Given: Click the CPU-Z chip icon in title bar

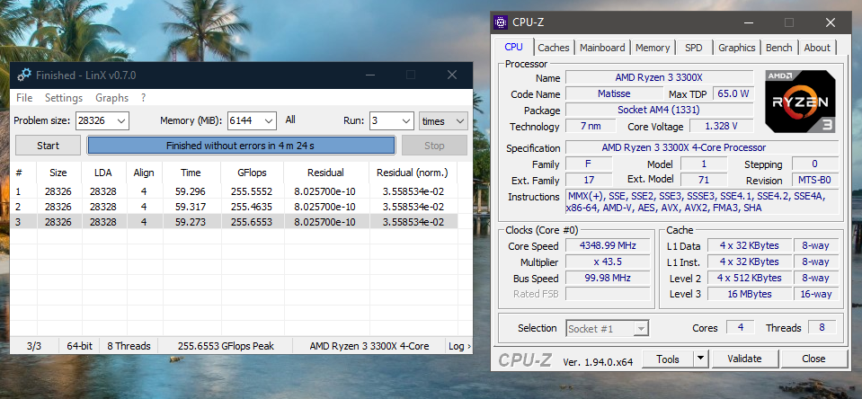Looking at the screenshot, I should [x=501, y=22].
